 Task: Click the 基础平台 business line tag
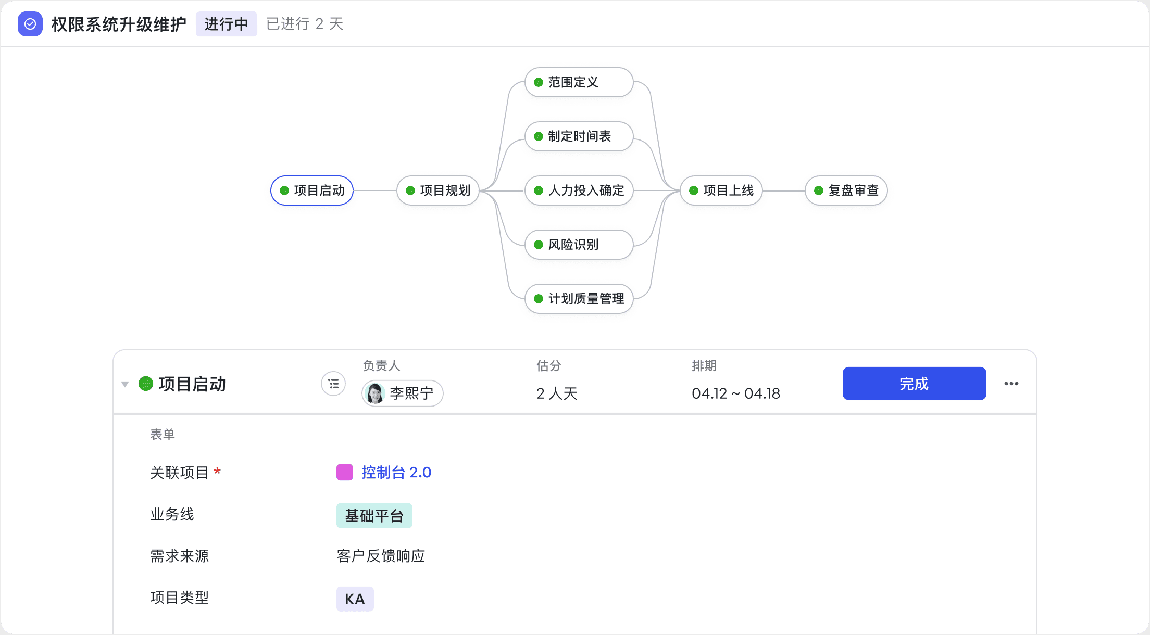click(374, 515)
